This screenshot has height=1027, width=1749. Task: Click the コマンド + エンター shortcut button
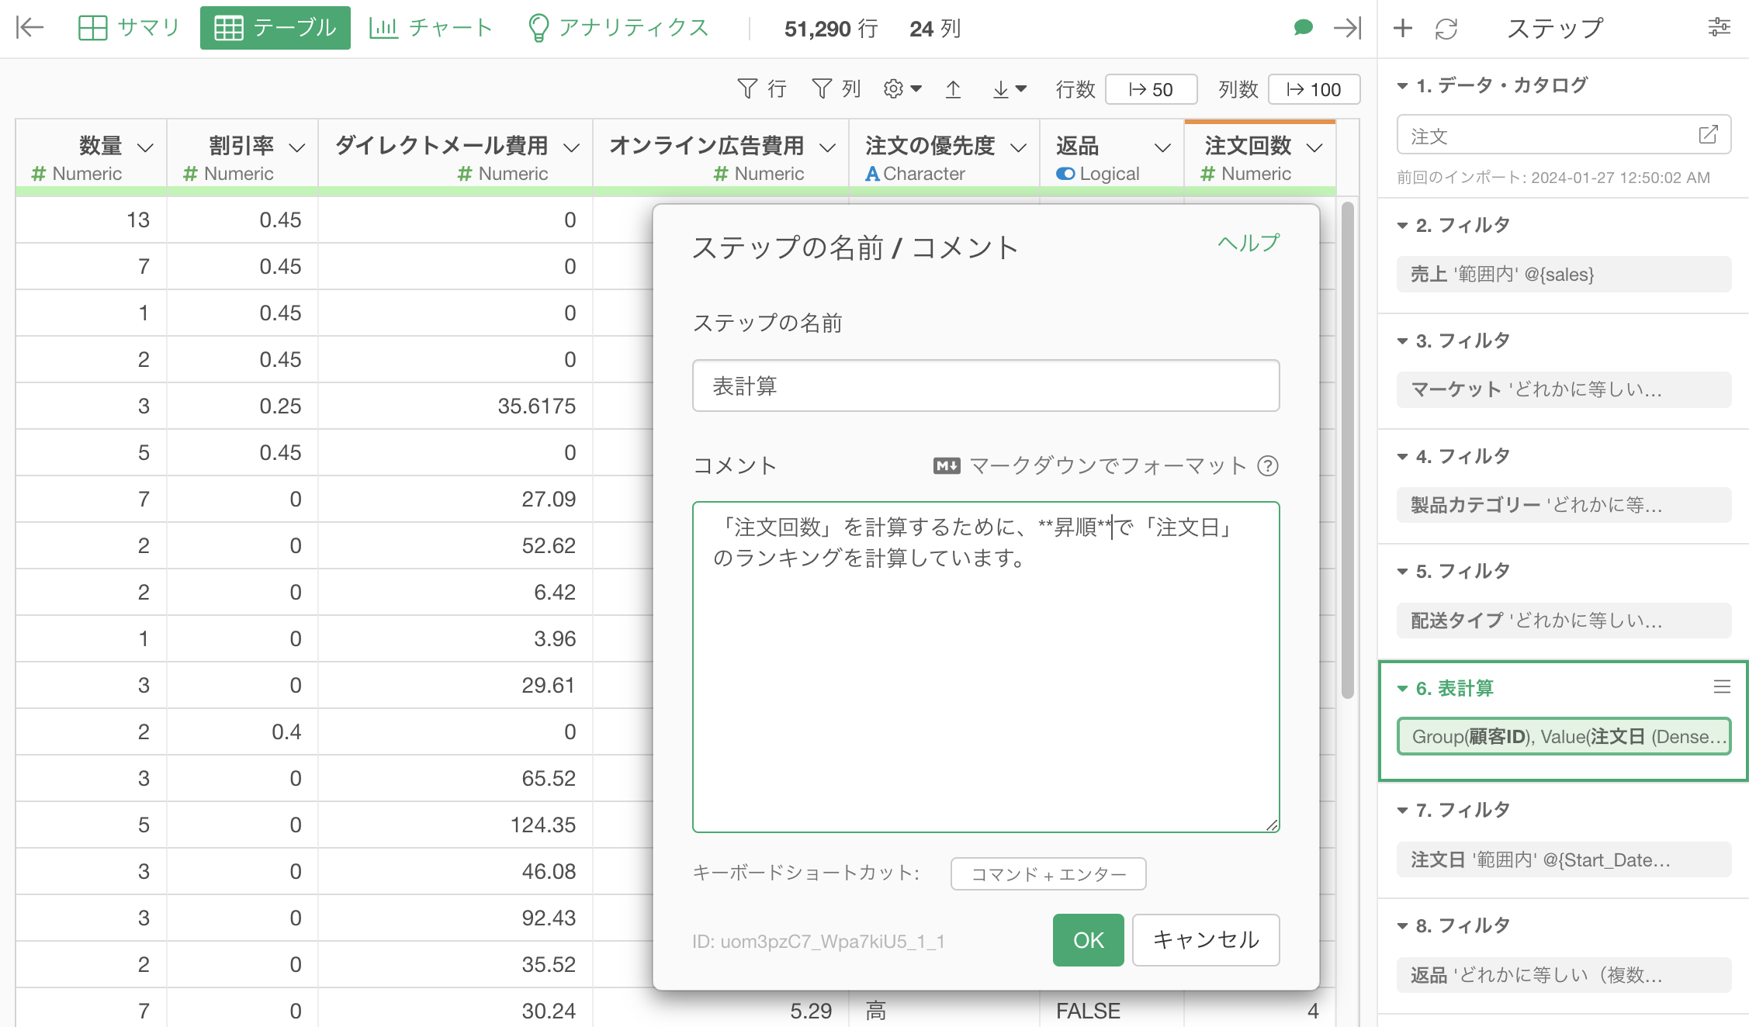pos(1048,874)
